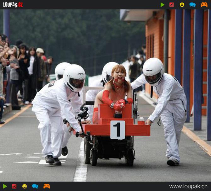The width and height of the screenshot is (211, 191).
Task: Go to the LOUPAK.CZ logo homepage
Action: (x=13, y=5)
